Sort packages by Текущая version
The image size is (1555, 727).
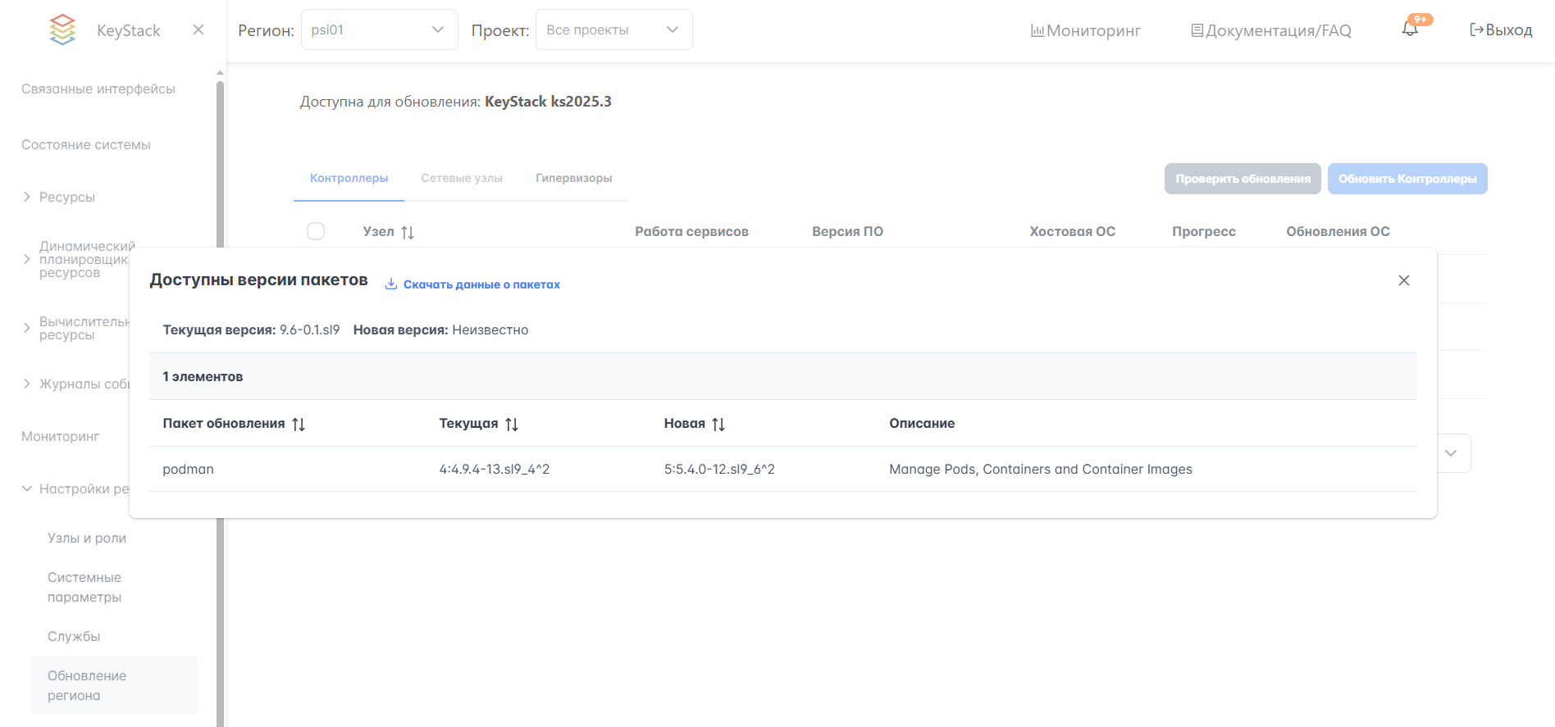tap(512, 425)
